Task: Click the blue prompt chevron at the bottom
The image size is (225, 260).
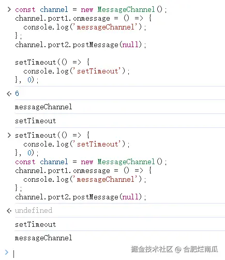Action: click(x=7, y=252)
